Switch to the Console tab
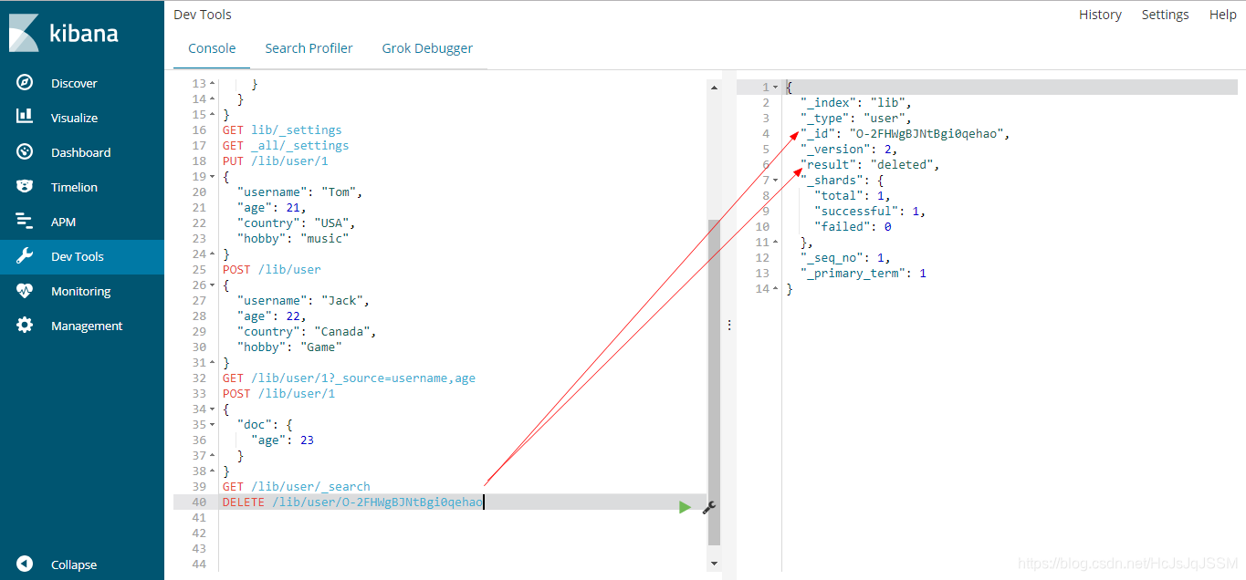1246x580 pixels. (212, 48)
